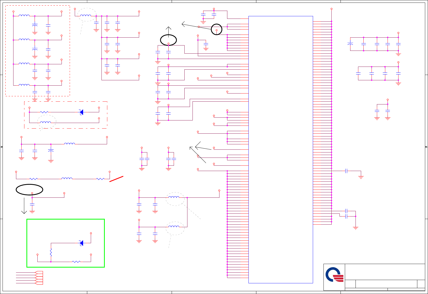Click the blue and red Q company logo
Viewport: 428px width, 294px height.
[334, 274]
